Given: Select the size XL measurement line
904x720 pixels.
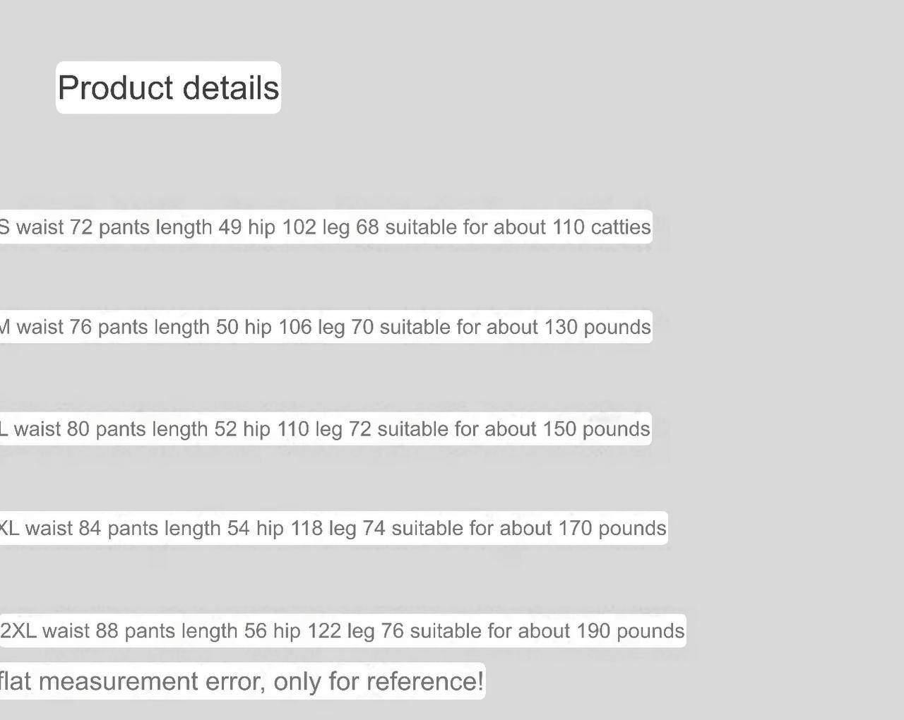Looking at the screenshot, I should point(332,529).
